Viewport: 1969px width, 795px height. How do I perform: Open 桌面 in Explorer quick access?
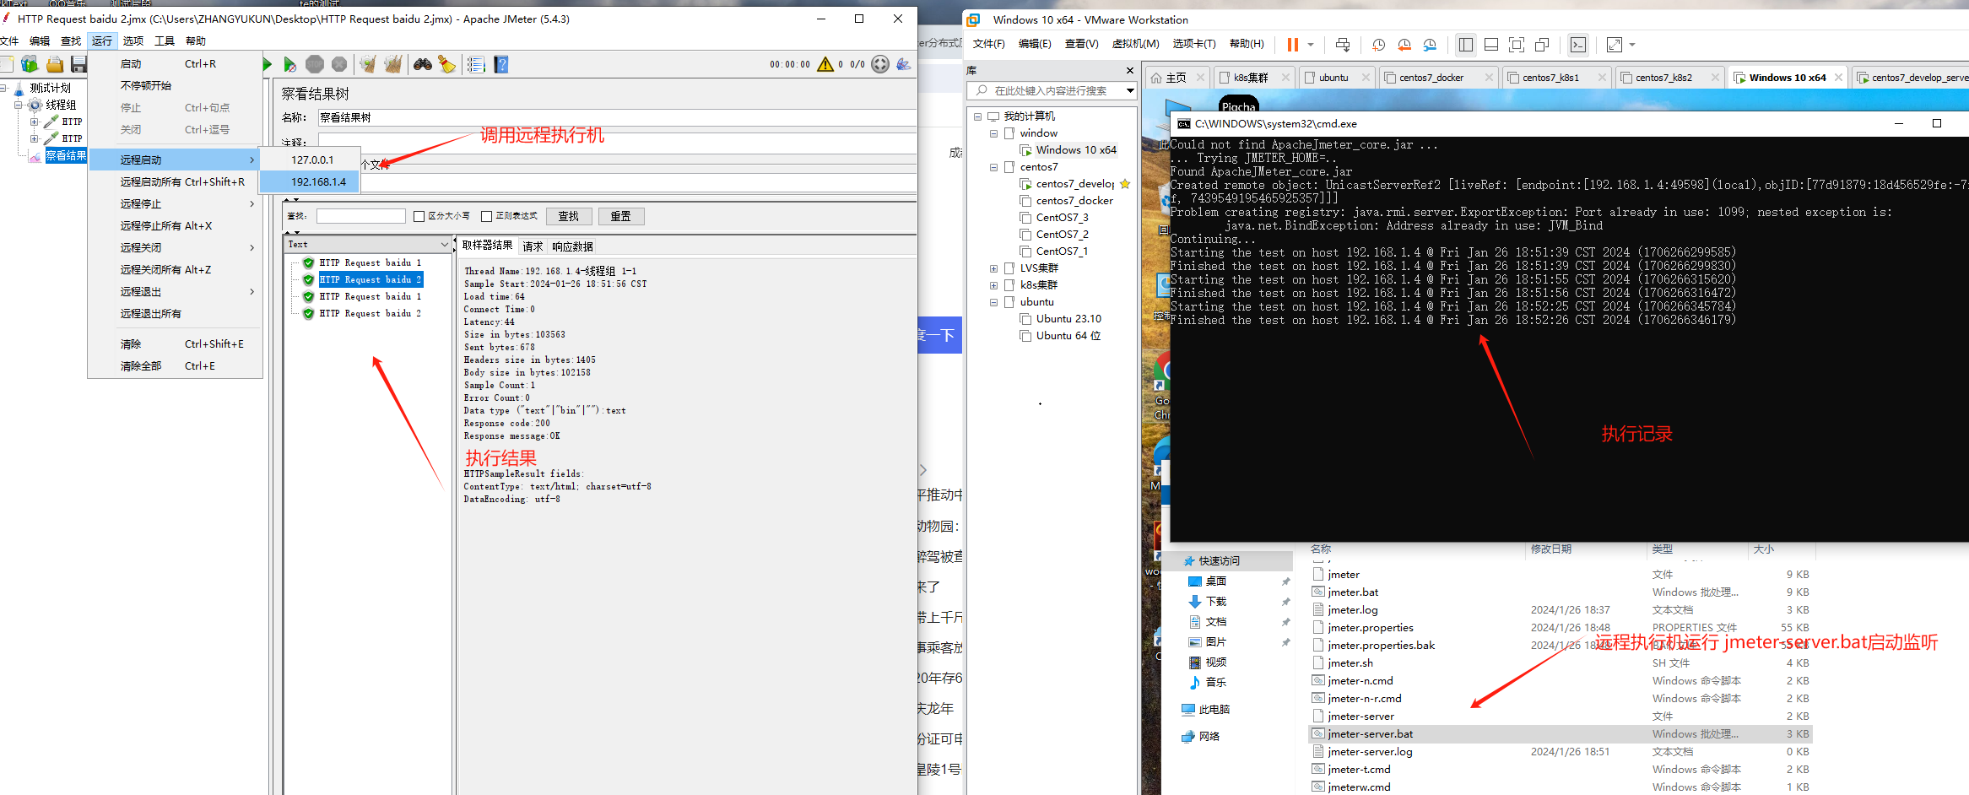click(1215, 581)
